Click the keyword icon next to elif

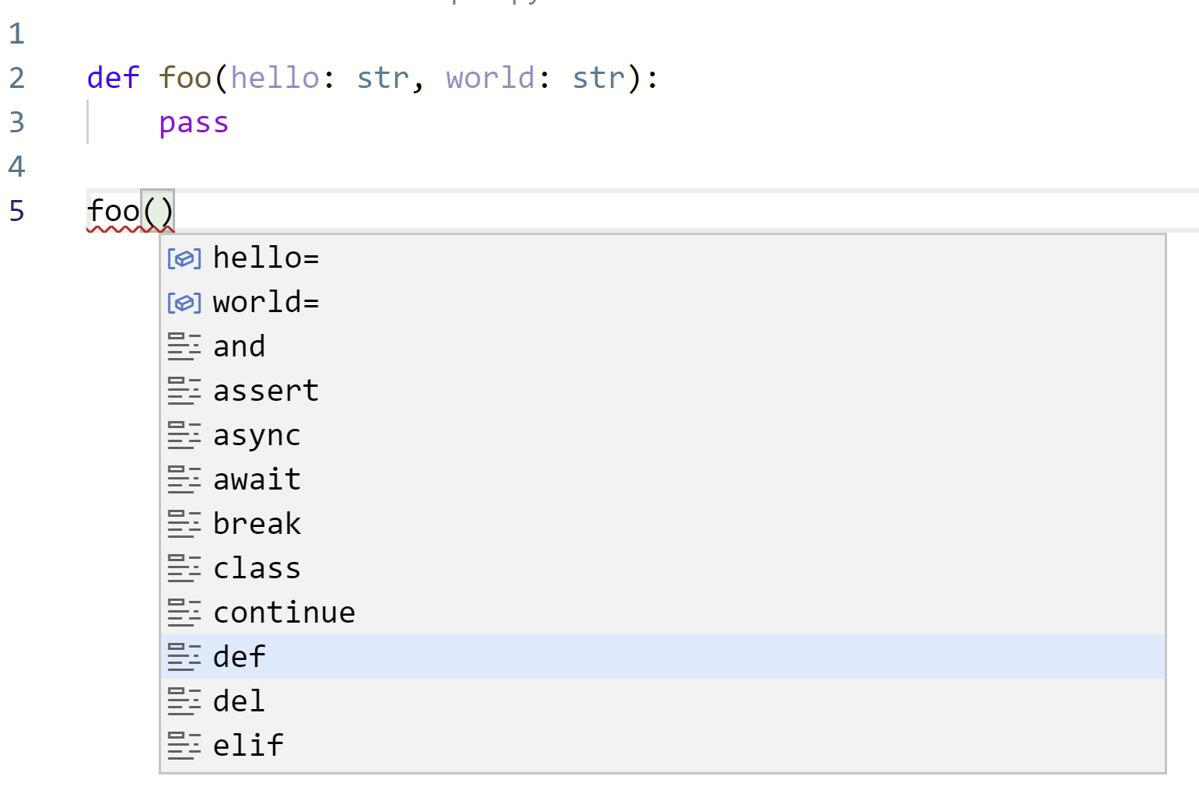click(184, 745)
